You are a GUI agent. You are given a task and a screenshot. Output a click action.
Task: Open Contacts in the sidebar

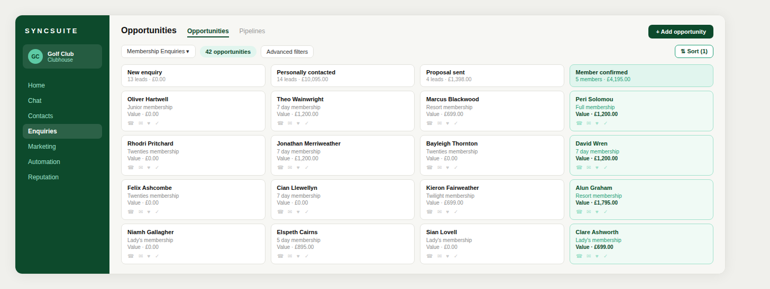(x=62, y=116)
